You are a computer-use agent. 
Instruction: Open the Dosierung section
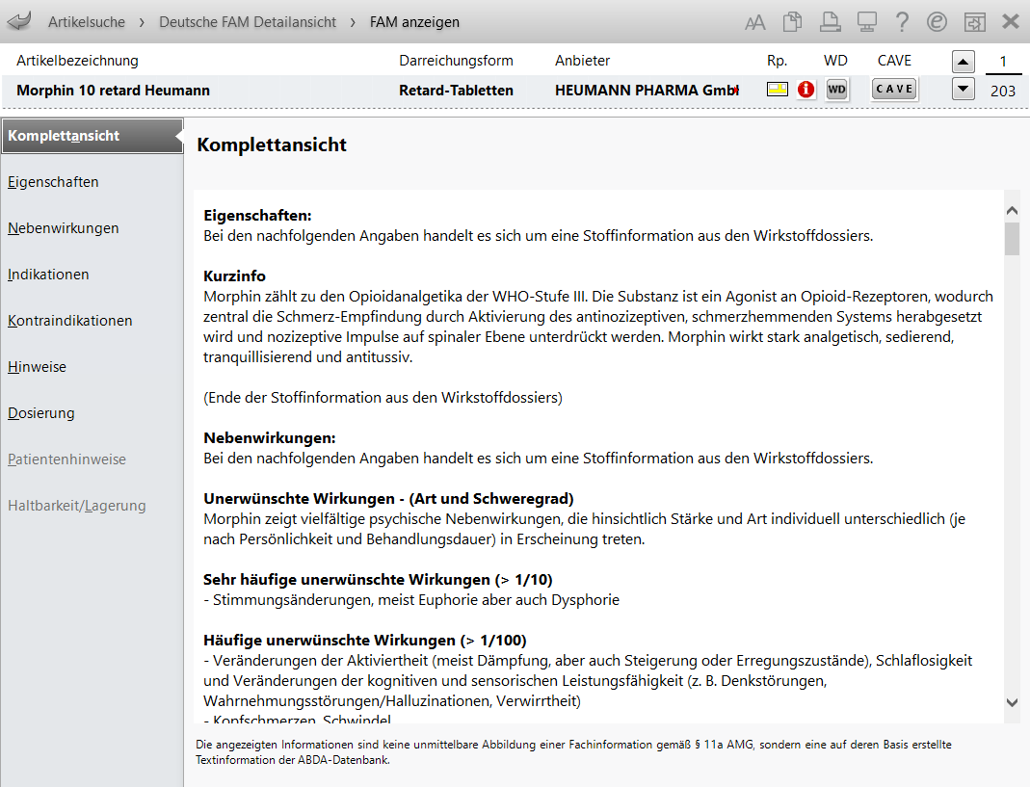(40, 413)
